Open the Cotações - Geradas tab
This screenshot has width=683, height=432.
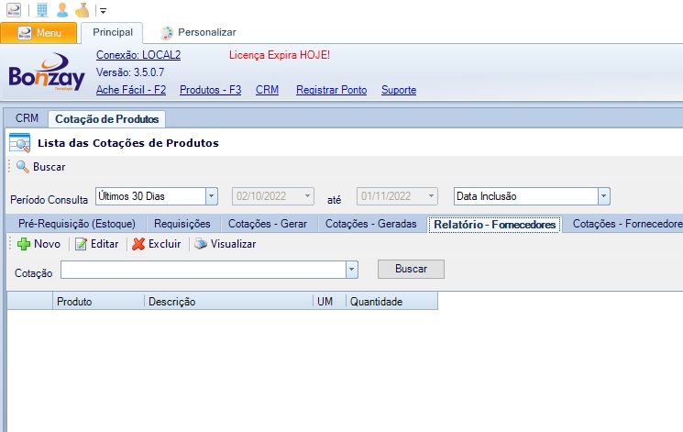(370, 224)
